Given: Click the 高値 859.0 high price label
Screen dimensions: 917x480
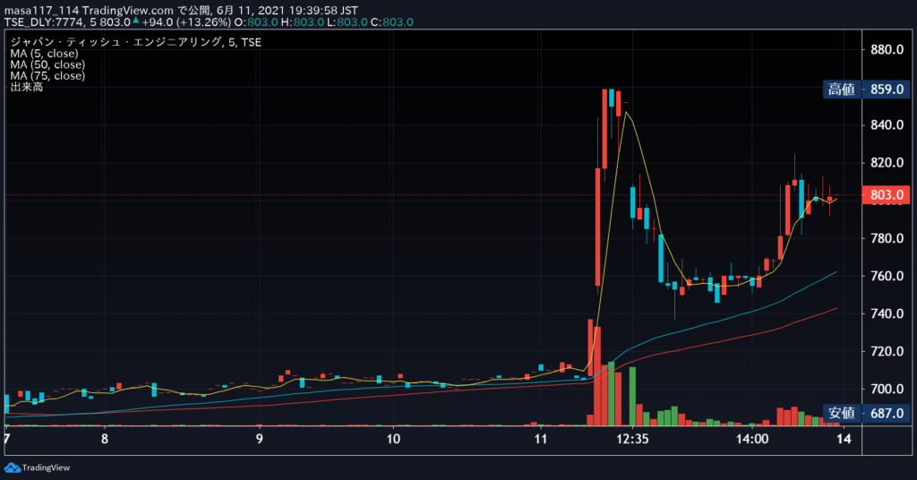Looking at the screenshot, I should (866, 90).
